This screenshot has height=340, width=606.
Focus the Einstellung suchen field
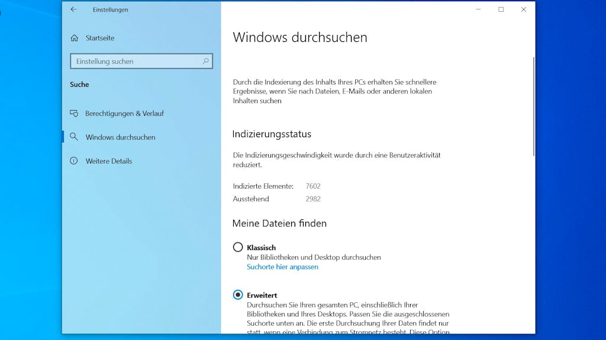point(141,61)
